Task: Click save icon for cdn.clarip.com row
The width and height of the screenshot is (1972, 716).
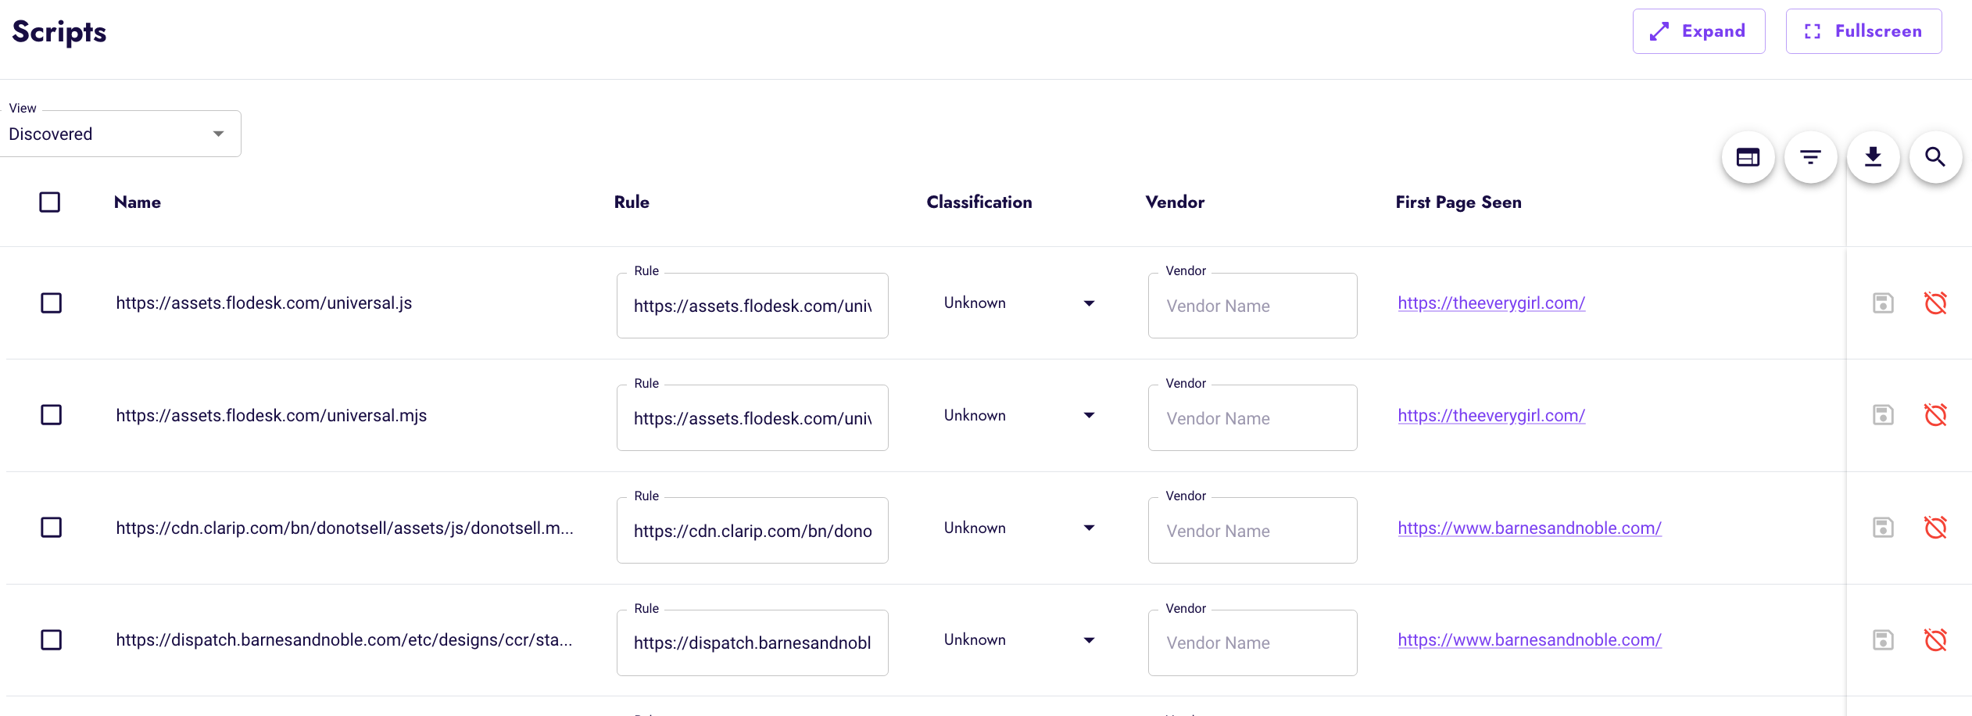Action: 1883,528
